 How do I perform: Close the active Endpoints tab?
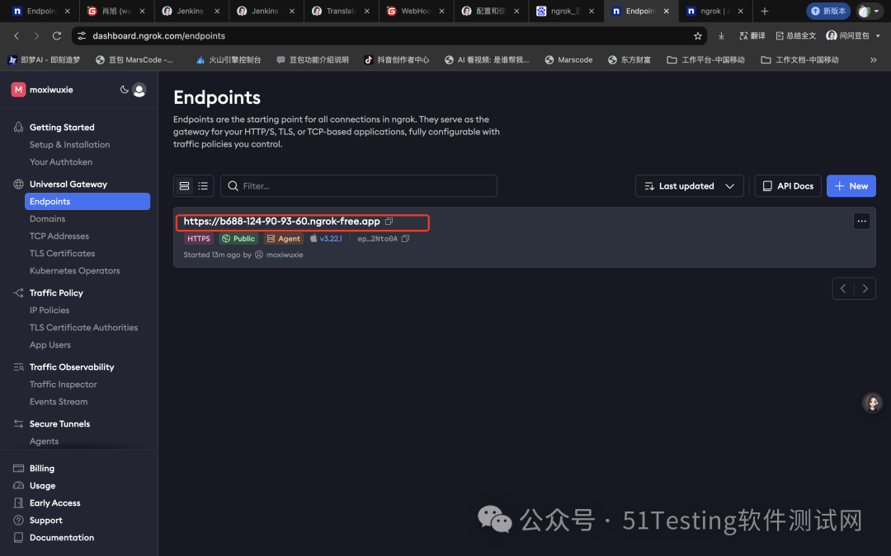click(666, 11)
